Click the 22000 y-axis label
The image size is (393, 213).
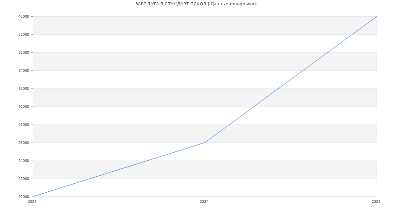pyautogui.click(x=24, y=179)
